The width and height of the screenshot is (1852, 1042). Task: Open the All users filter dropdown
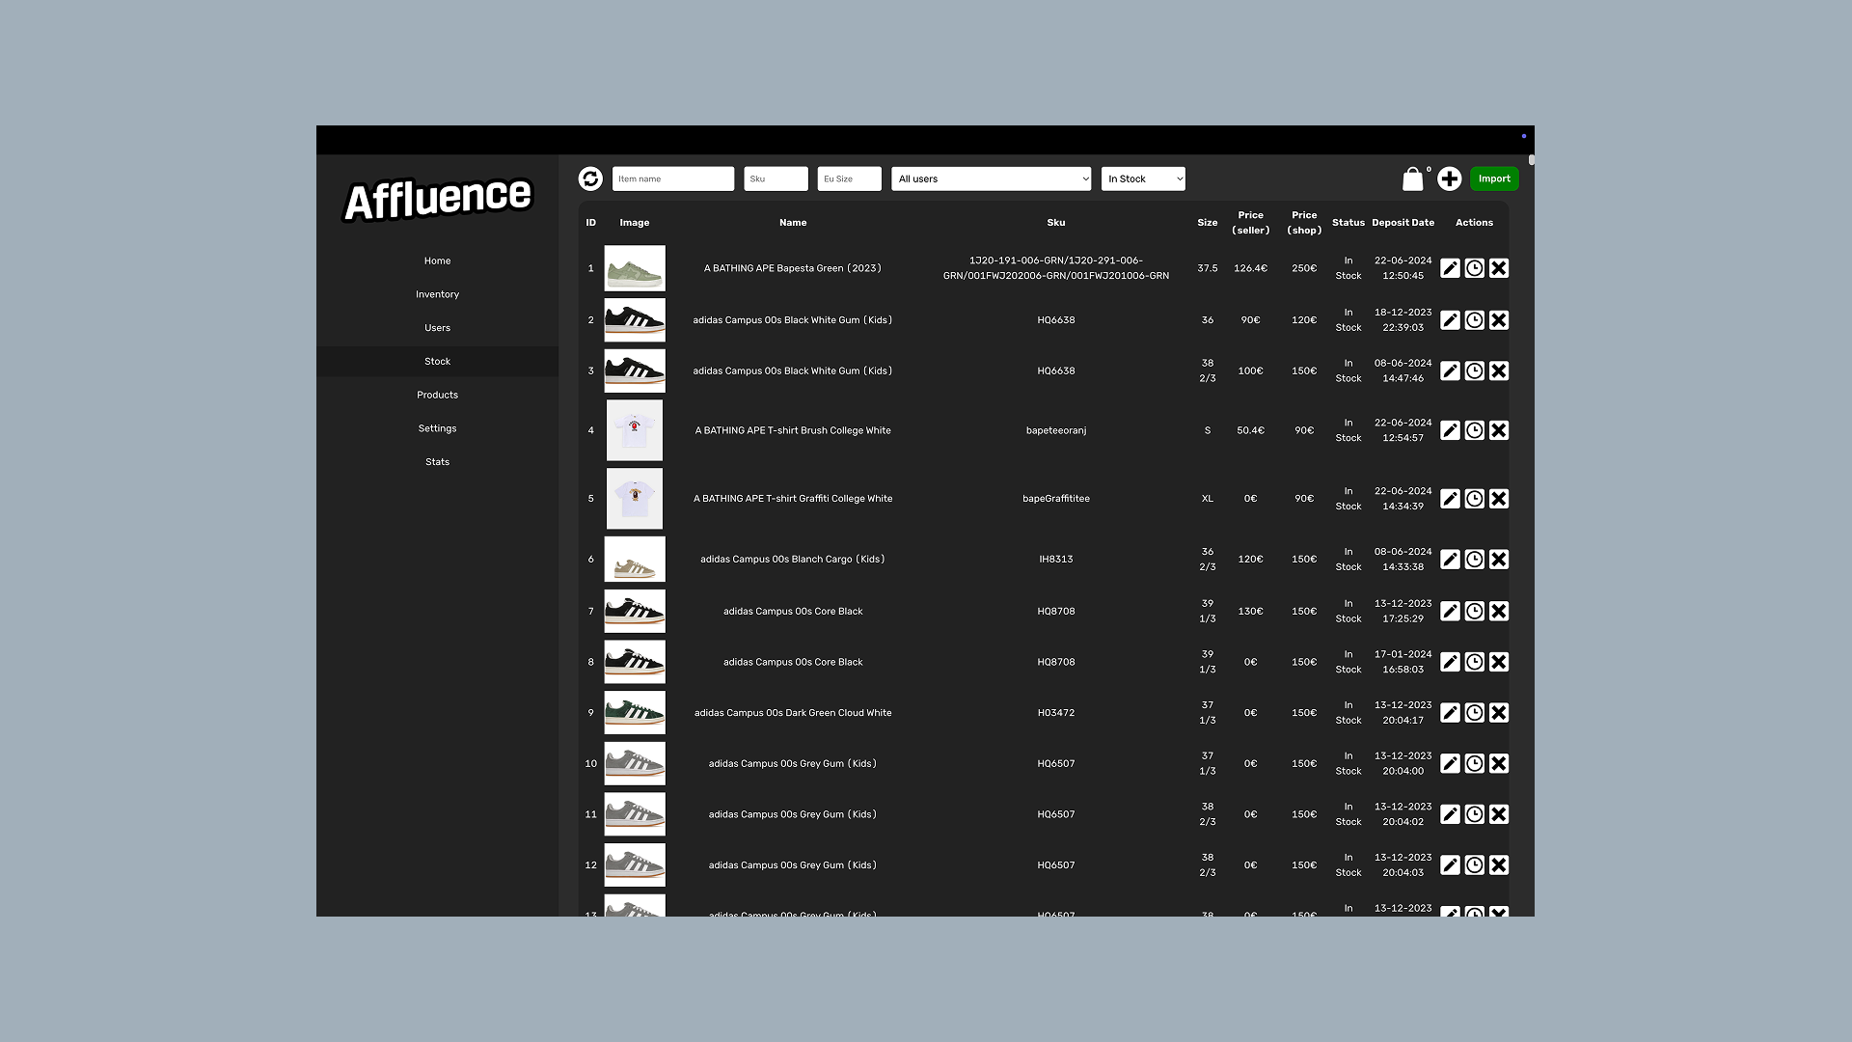tap(991, 178)
